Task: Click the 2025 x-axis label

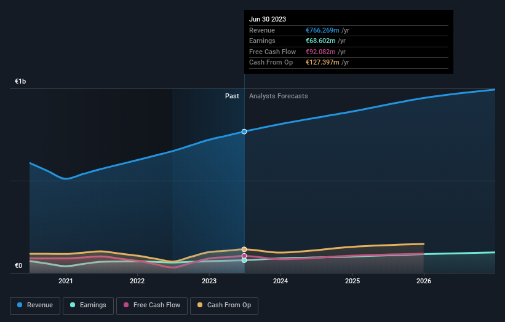Action: click(x=352, y=281)
